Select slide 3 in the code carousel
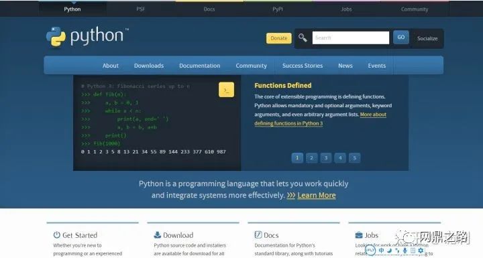This screenshot has width=483, height=258. coord(326,158)
